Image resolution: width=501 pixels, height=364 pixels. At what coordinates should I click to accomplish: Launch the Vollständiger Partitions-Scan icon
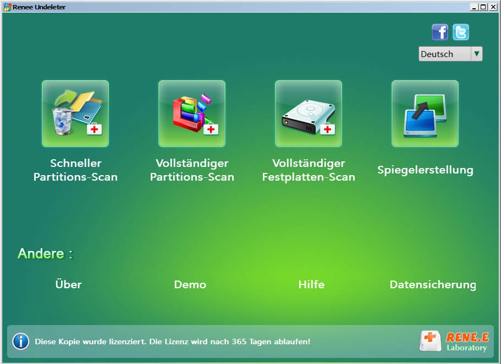point(192,114)
